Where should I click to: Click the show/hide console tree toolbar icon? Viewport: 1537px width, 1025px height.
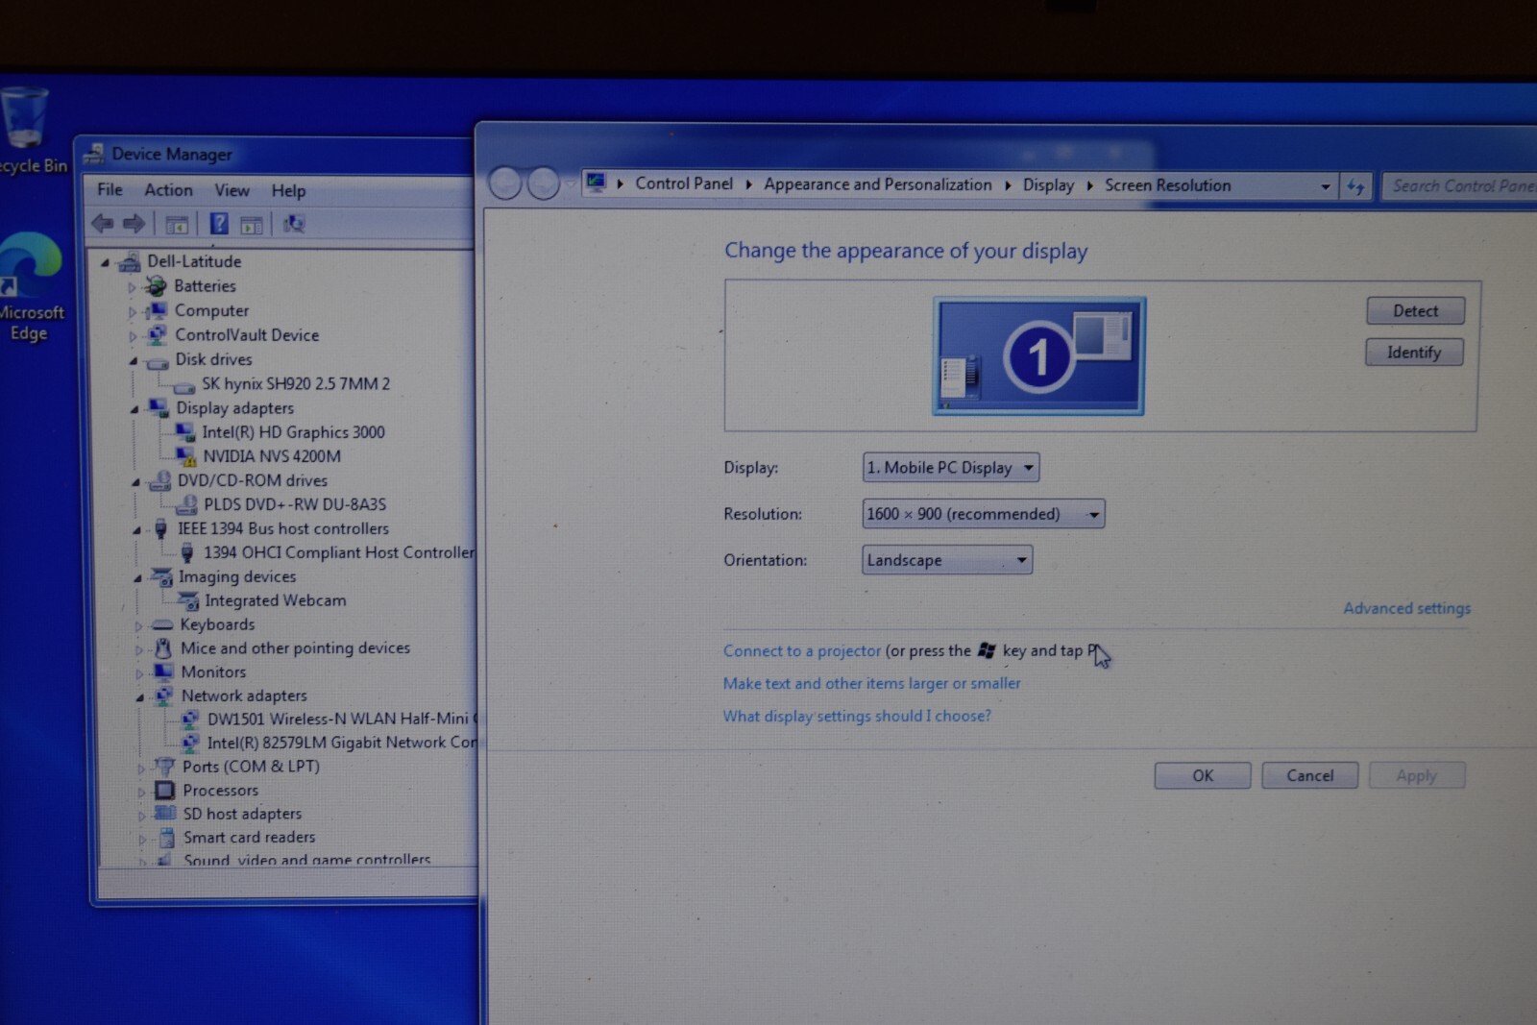pos(177,225)
